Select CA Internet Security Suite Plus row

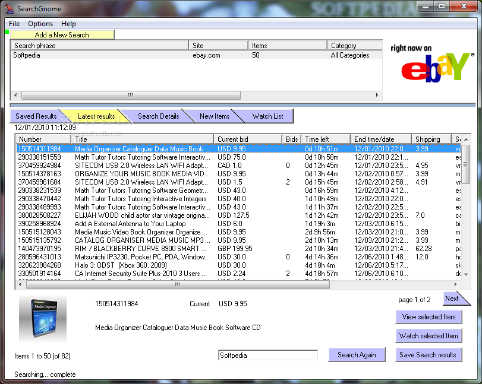[238, 273]
